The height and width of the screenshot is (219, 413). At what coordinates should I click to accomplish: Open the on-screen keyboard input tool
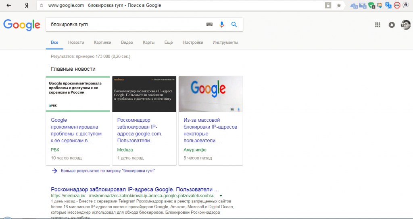209,25
